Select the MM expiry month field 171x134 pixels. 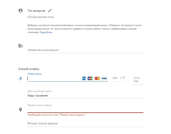(116, 78)
